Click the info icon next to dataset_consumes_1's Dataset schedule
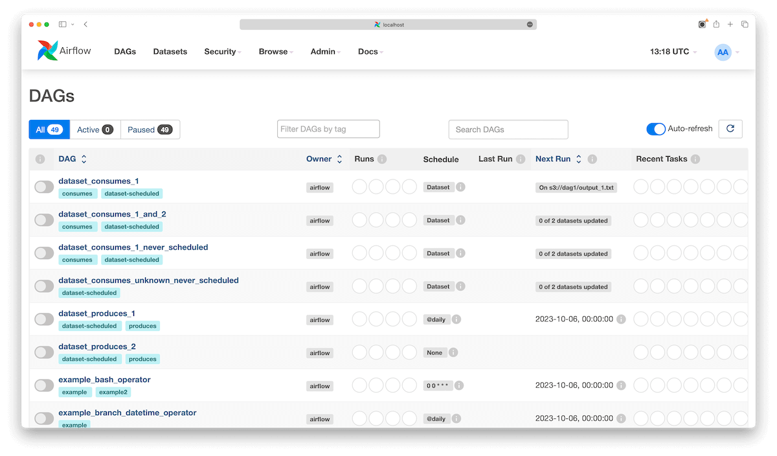Screen dimensions: 777x456 (x=461, y=187)
